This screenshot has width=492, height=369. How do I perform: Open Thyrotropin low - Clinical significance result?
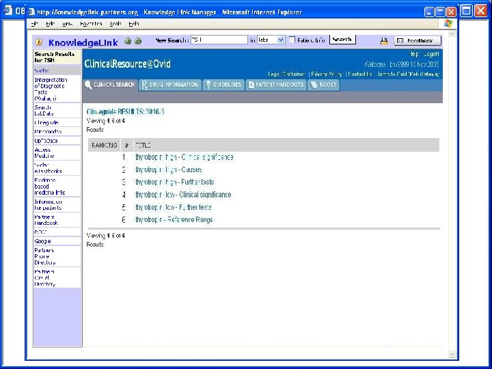(x=183, y=195)
